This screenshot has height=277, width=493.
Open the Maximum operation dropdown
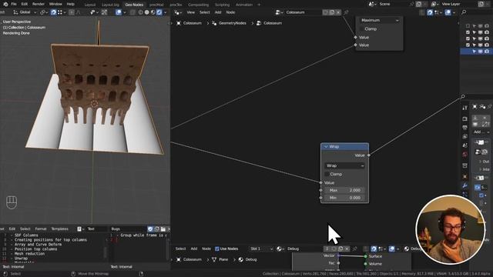(380, 20)
